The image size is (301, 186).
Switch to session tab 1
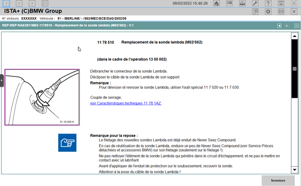[x=6, y=3]
